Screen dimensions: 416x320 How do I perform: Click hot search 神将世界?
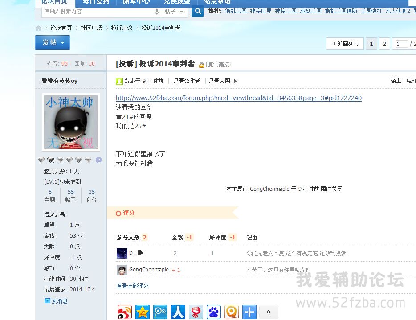point(261,11)
